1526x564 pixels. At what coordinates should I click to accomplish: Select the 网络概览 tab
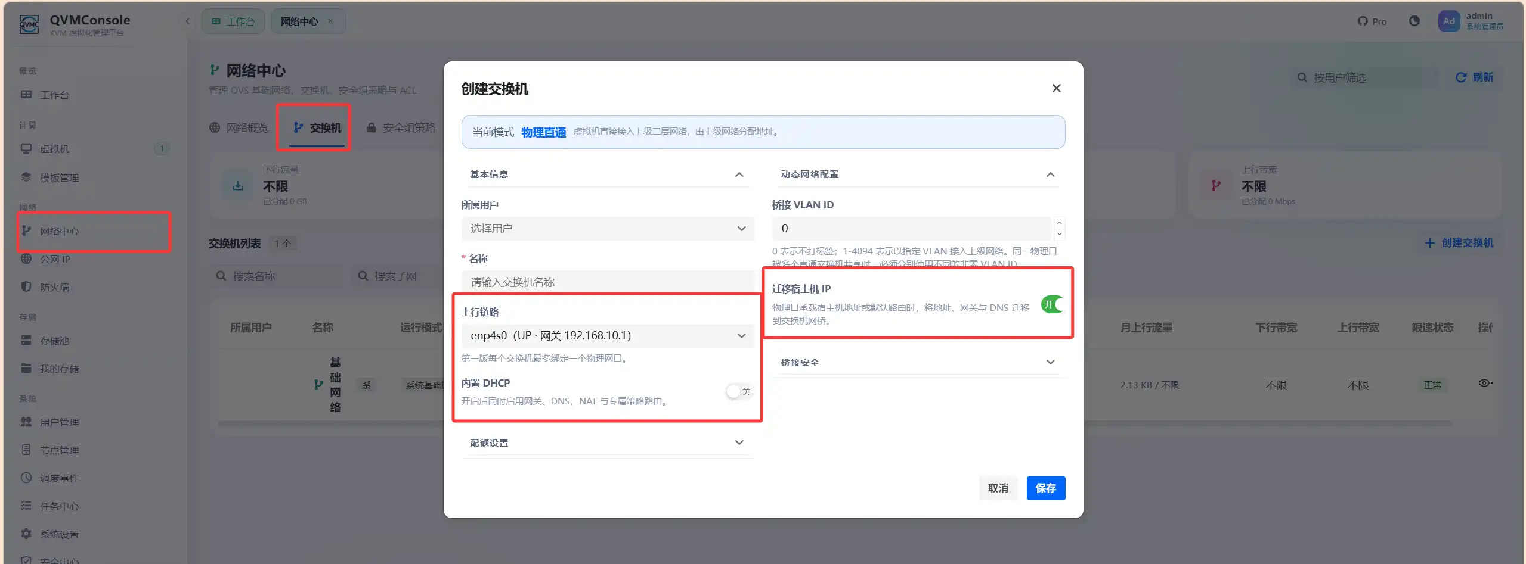tap(239, 127)
